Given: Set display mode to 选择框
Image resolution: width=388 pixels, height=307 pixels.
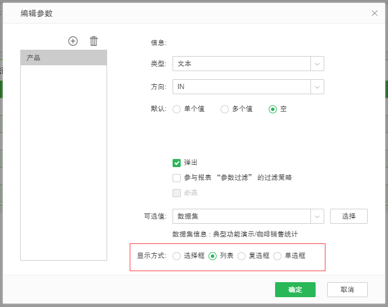Looking at the screenshot, I should [x=177, y=256].
